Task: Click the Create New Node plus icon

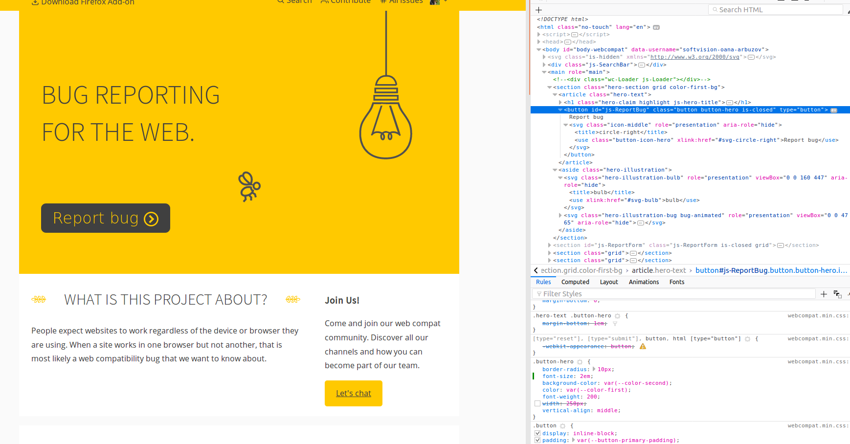Action: click(538, 10)
